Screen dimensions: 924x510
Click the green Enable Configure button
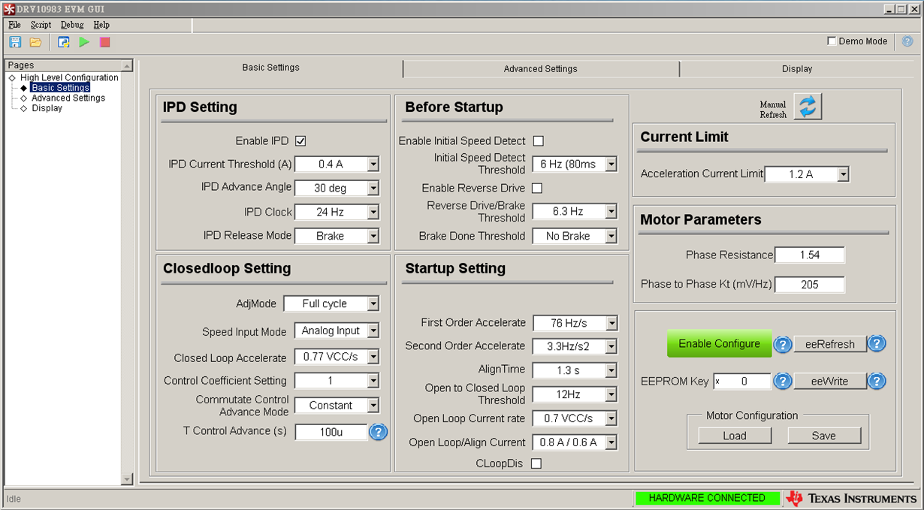pyautogui.click(x=720, y=343)
